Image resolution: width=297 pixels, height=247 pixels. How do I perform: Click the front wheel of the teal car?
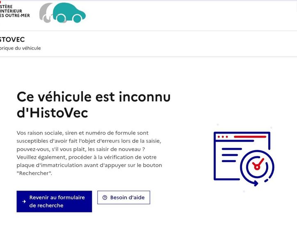(77, 19)
